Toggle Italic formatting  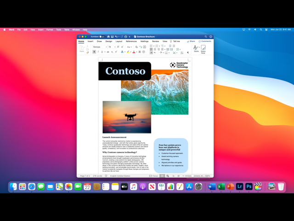coord(98,52)
